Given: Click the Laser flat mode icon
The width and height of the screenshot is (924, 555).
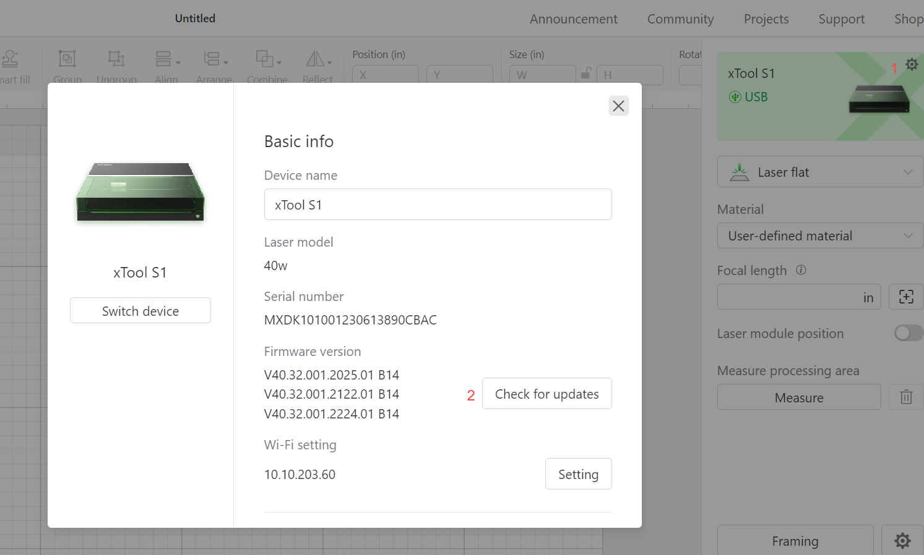Looking at the screenshot, I should (x=739, y=172).
